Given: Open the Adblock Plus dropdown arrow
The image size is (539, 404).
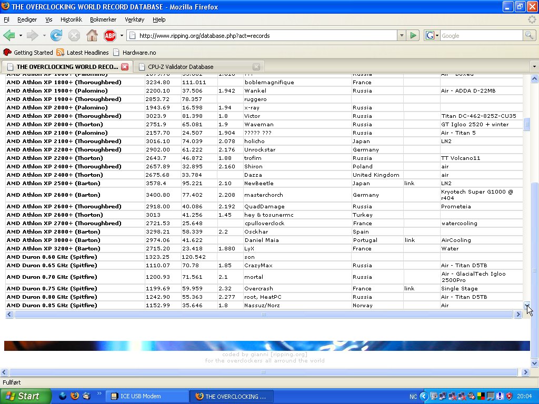Looking at the screenshot, I should click(122, 35).
